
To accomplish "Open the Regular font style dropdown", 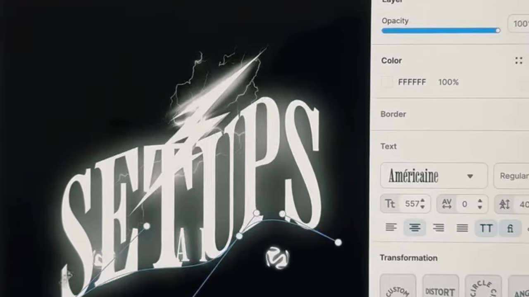I will (x=512, y=176).
